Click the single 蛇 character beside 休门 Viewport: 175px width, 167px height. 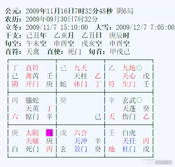(63, 84)
